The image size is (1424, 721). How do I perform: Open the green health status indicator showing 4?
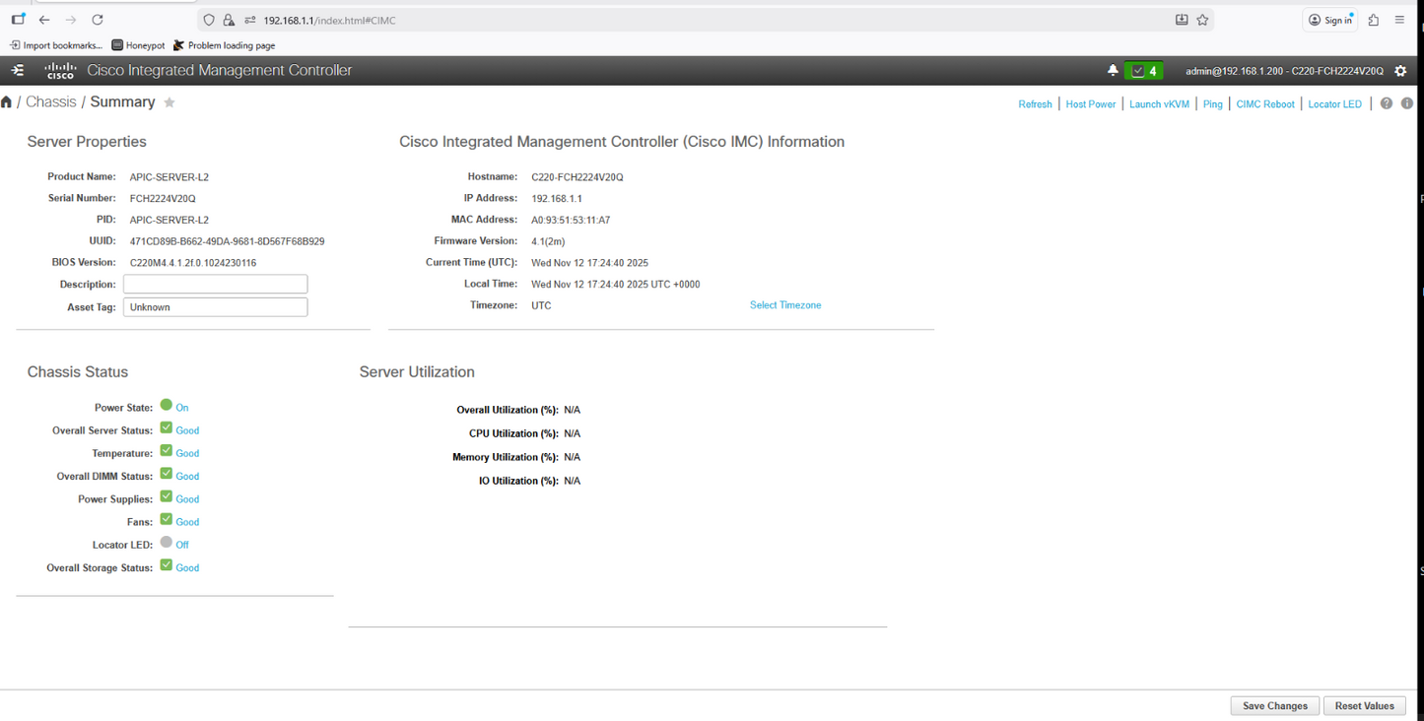tap(1144, 71)
